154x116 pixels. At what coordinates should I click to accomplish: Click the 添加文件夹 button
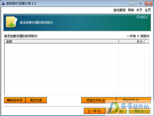click(99, 100)
